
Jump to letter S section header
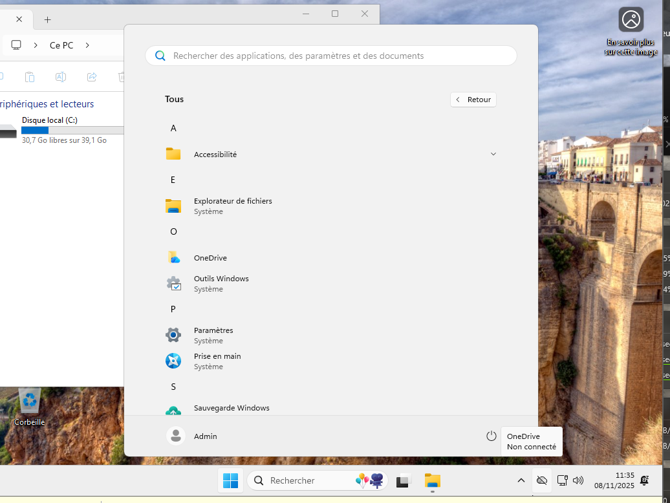point(173,387)
